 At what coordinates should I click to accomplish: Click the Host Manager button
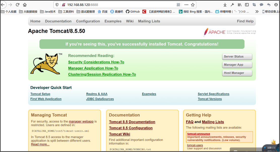coord(237,73)
